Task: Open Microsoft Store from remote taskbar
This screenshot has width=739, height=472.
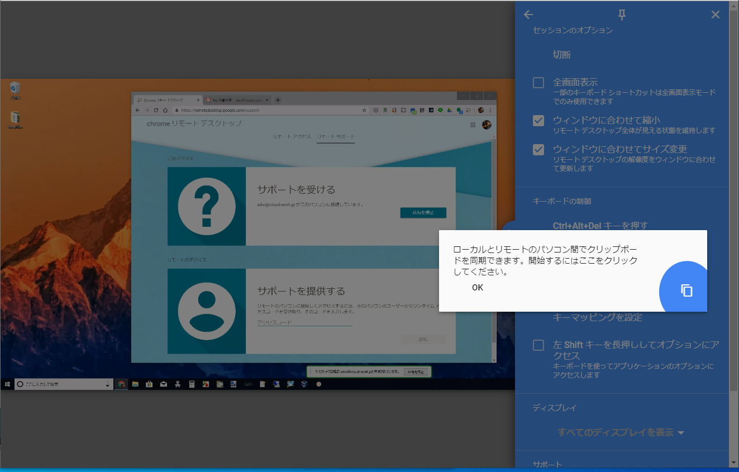Action: tap(149, 384)
